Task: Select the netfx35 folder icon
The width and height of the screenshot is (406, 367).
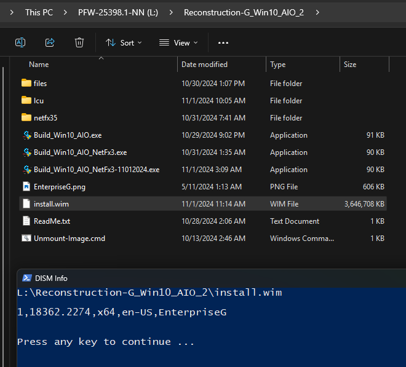Action: coord(26,117)
